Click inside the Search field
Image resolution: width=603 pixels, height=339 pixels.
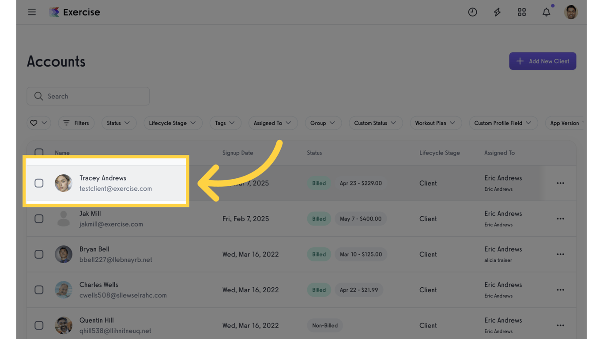point(88,96)
